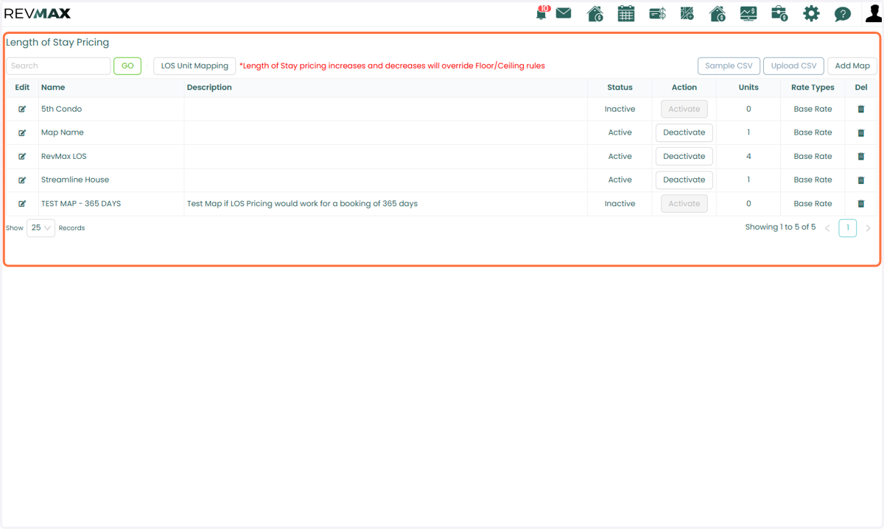Viewport: 884px width, 529px height.
Task: Click the Add Map button
Action: [x=852, y=66]
